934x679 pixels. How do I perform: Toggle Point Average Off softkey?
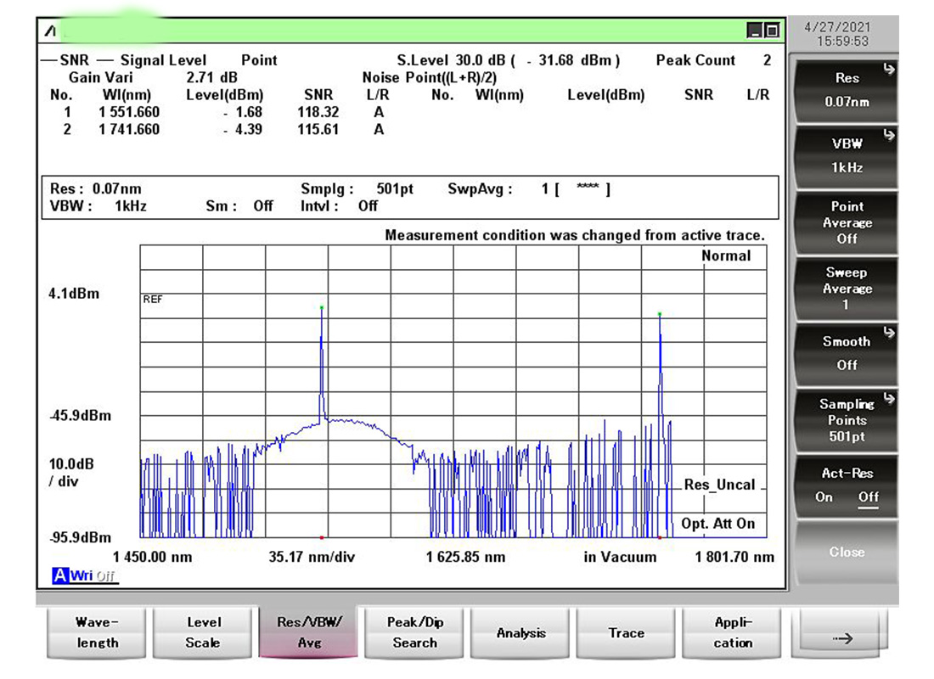(846, 222)
